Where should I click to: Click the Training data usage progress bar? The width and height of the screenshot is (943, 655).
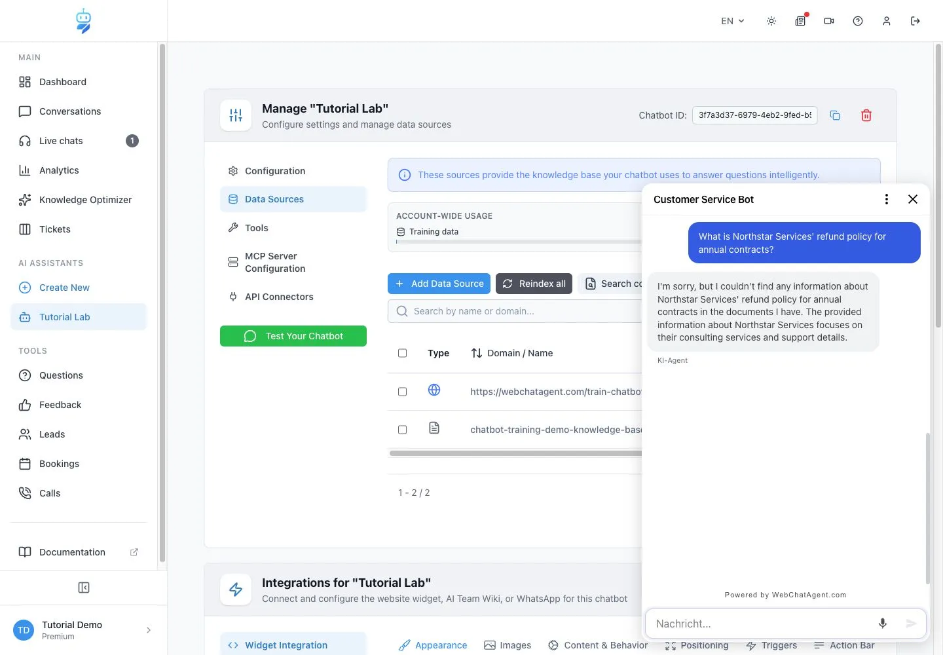point(519,242)
